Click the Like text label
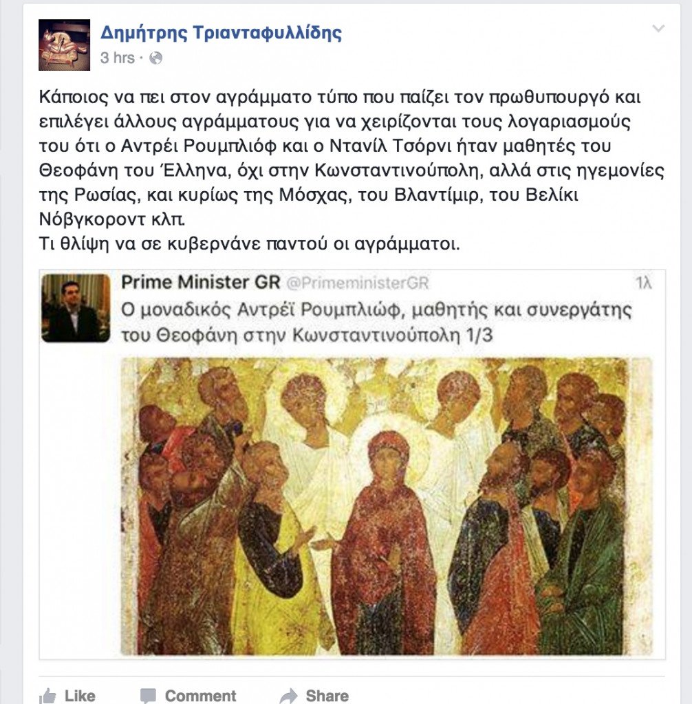The height and width of the screenshot is (704, 692). (x=80, y=696)
